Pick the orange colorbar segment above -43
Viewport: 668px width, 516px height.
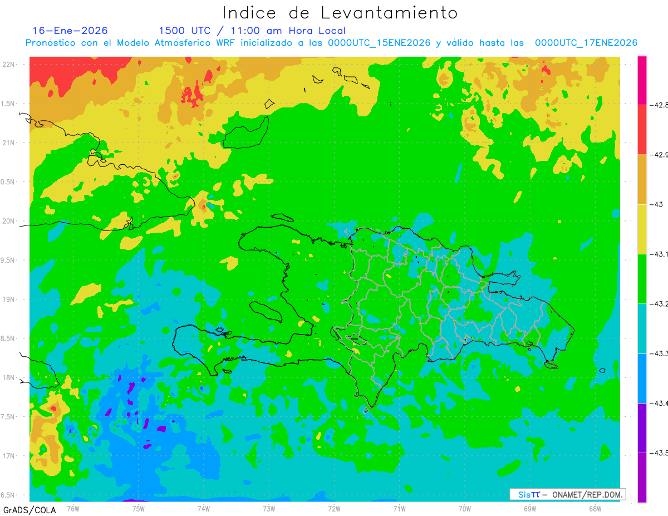point(642,179)
